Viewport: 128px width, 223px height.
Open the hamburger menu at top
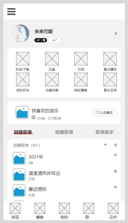tap(11, 11)
